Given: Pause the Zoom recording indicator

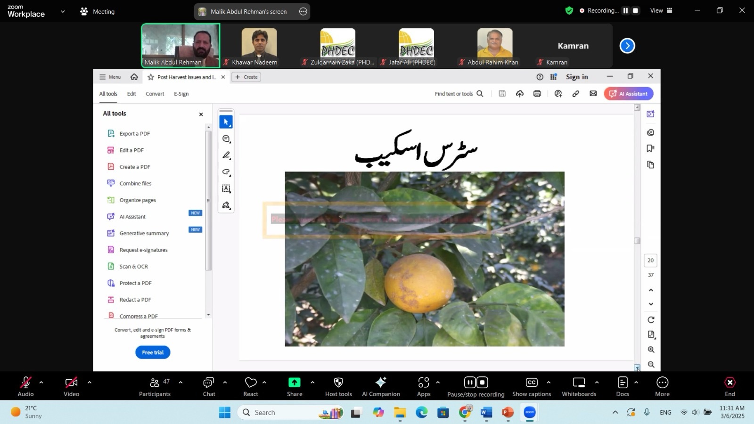Looking at the screenshot, I should [625, 10].
